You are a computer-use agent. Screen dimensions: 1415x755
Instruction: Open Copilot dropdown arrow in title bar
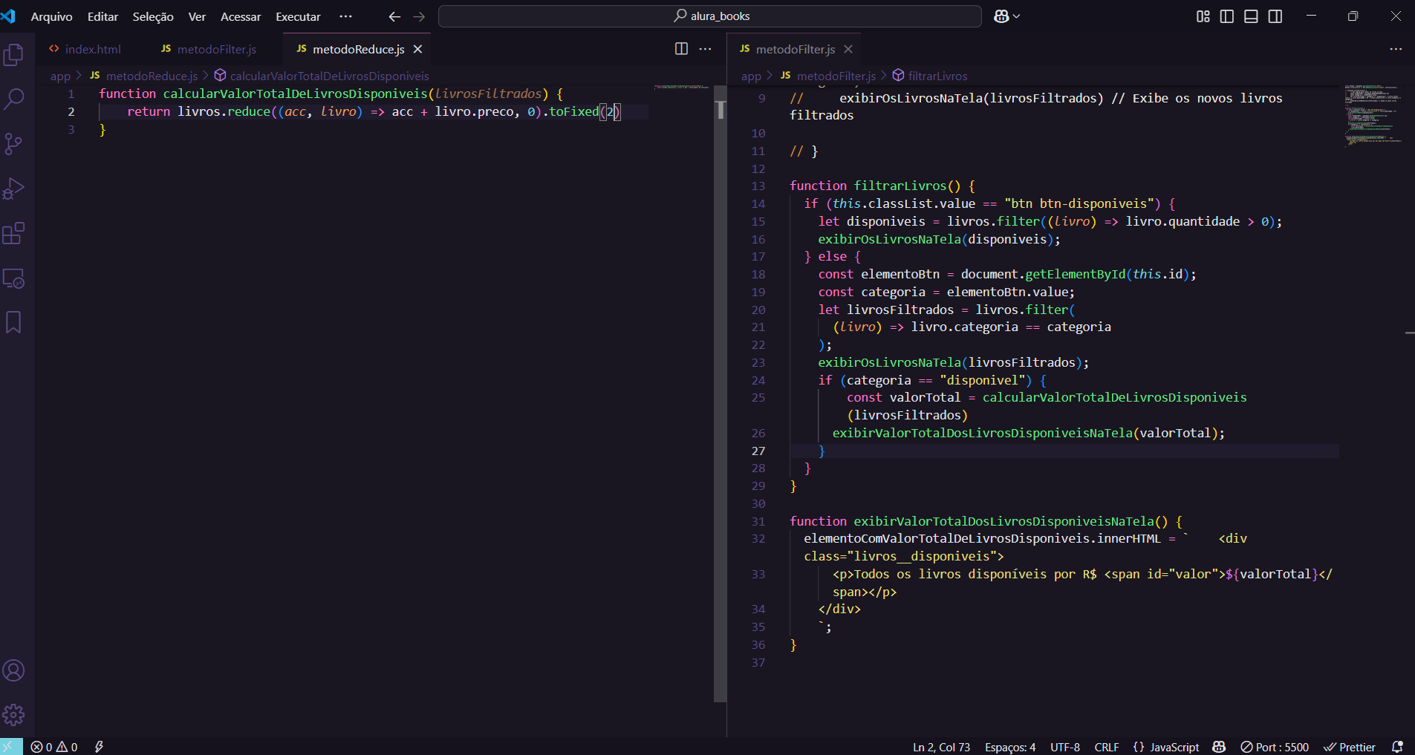[1017, 16]
